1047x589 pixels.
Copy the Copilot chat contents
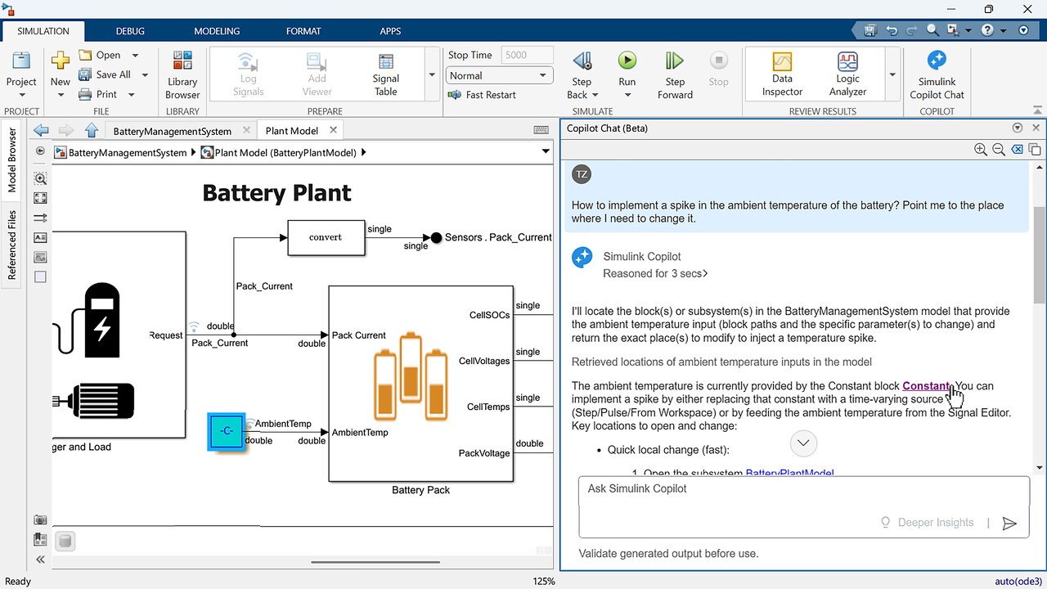1035,150
